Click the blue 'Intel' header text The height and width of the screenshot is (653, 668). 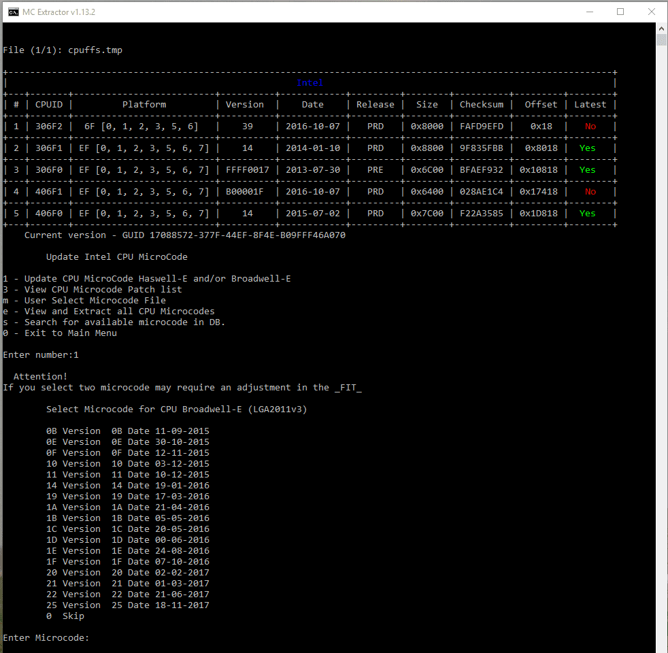pyautogui.click(x=310, y=82)
